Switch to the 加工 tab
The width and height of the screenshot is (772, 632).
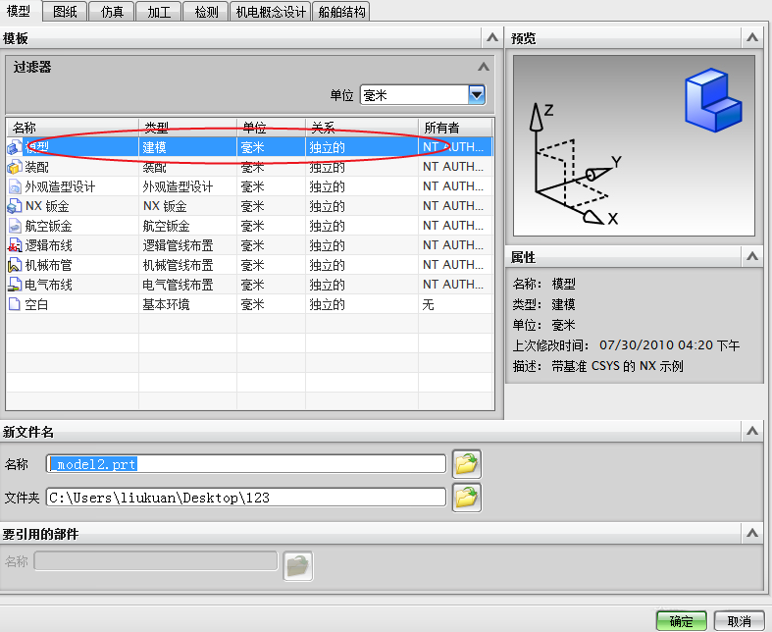(x=159, y=12)
